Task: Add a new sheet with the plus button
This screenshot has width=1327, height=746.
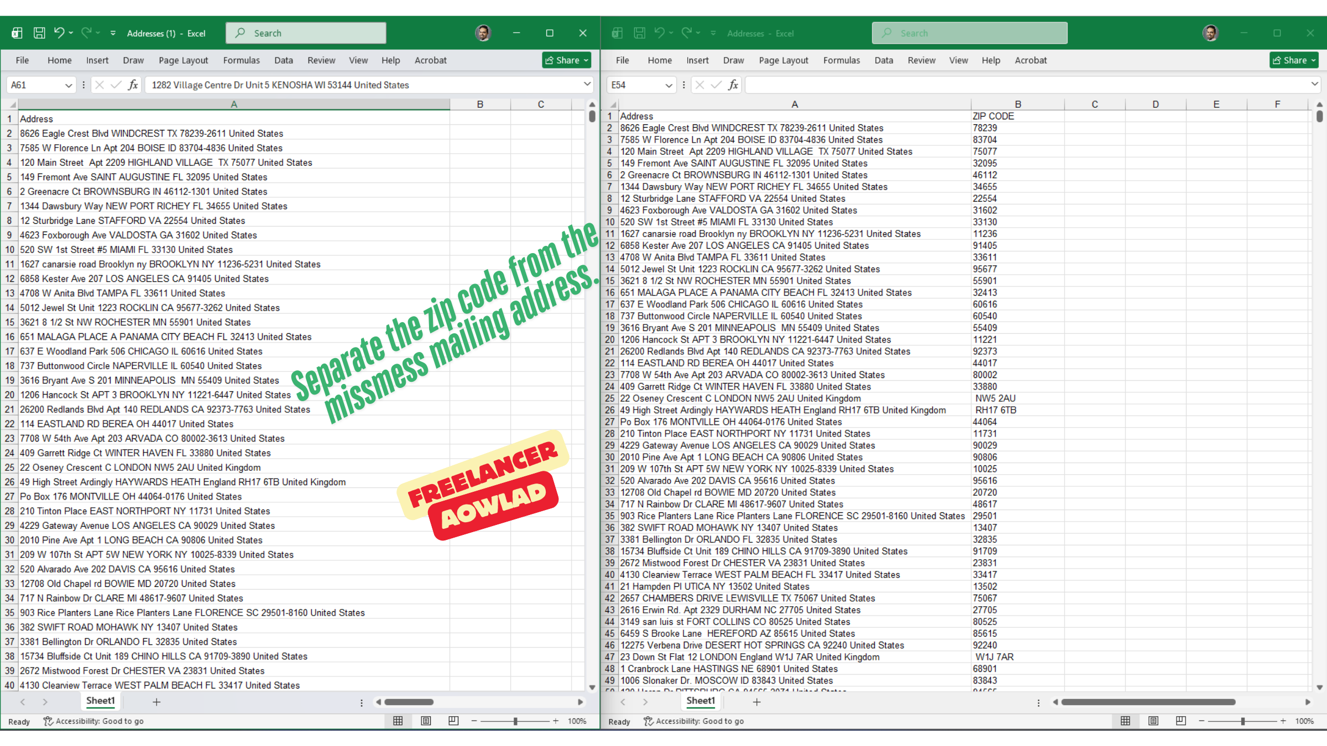Action: coord(156,702)
